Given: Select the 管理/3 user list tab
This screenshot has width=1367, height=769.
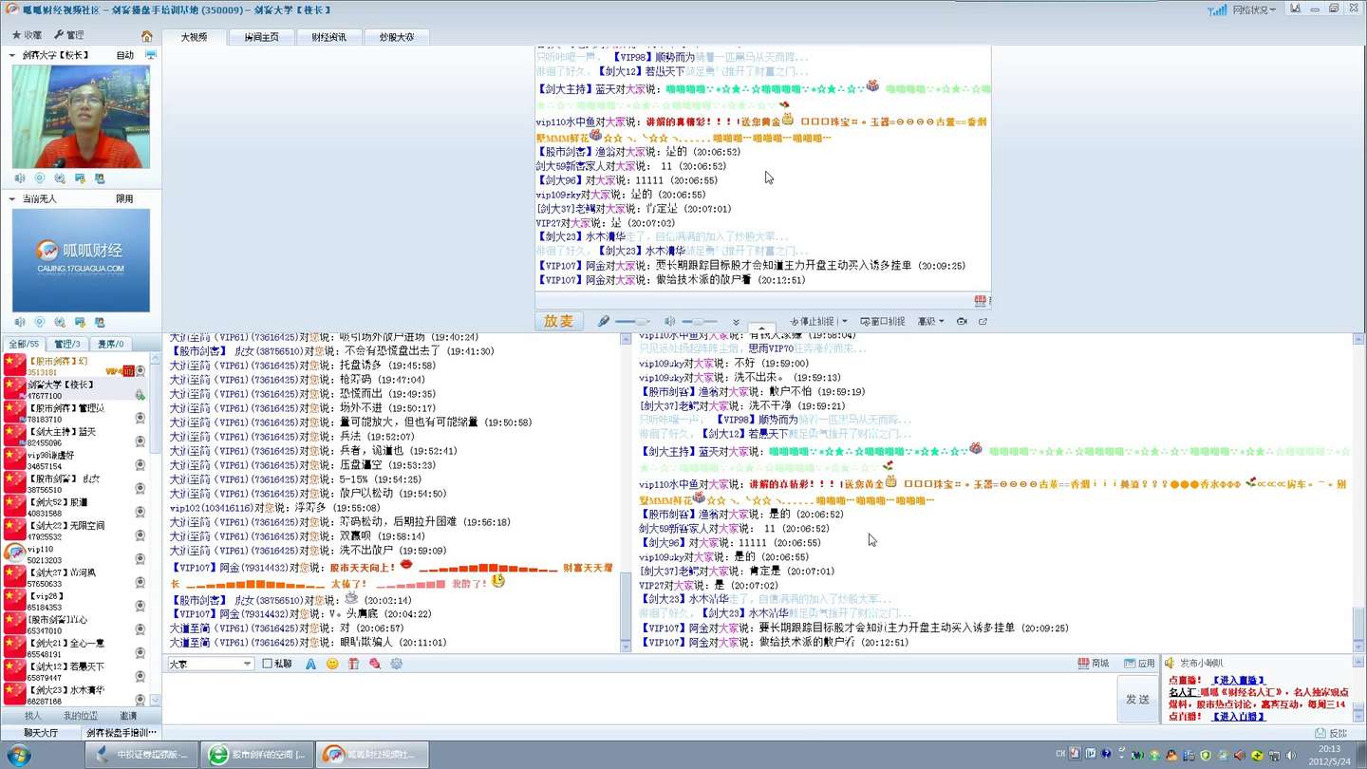Looking at the screenshot, I should pos(67,344).
